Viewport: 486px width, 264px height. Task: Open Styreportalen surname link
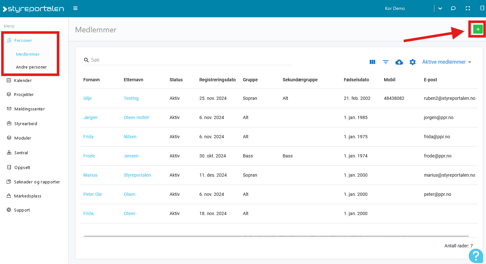point(137,175)
